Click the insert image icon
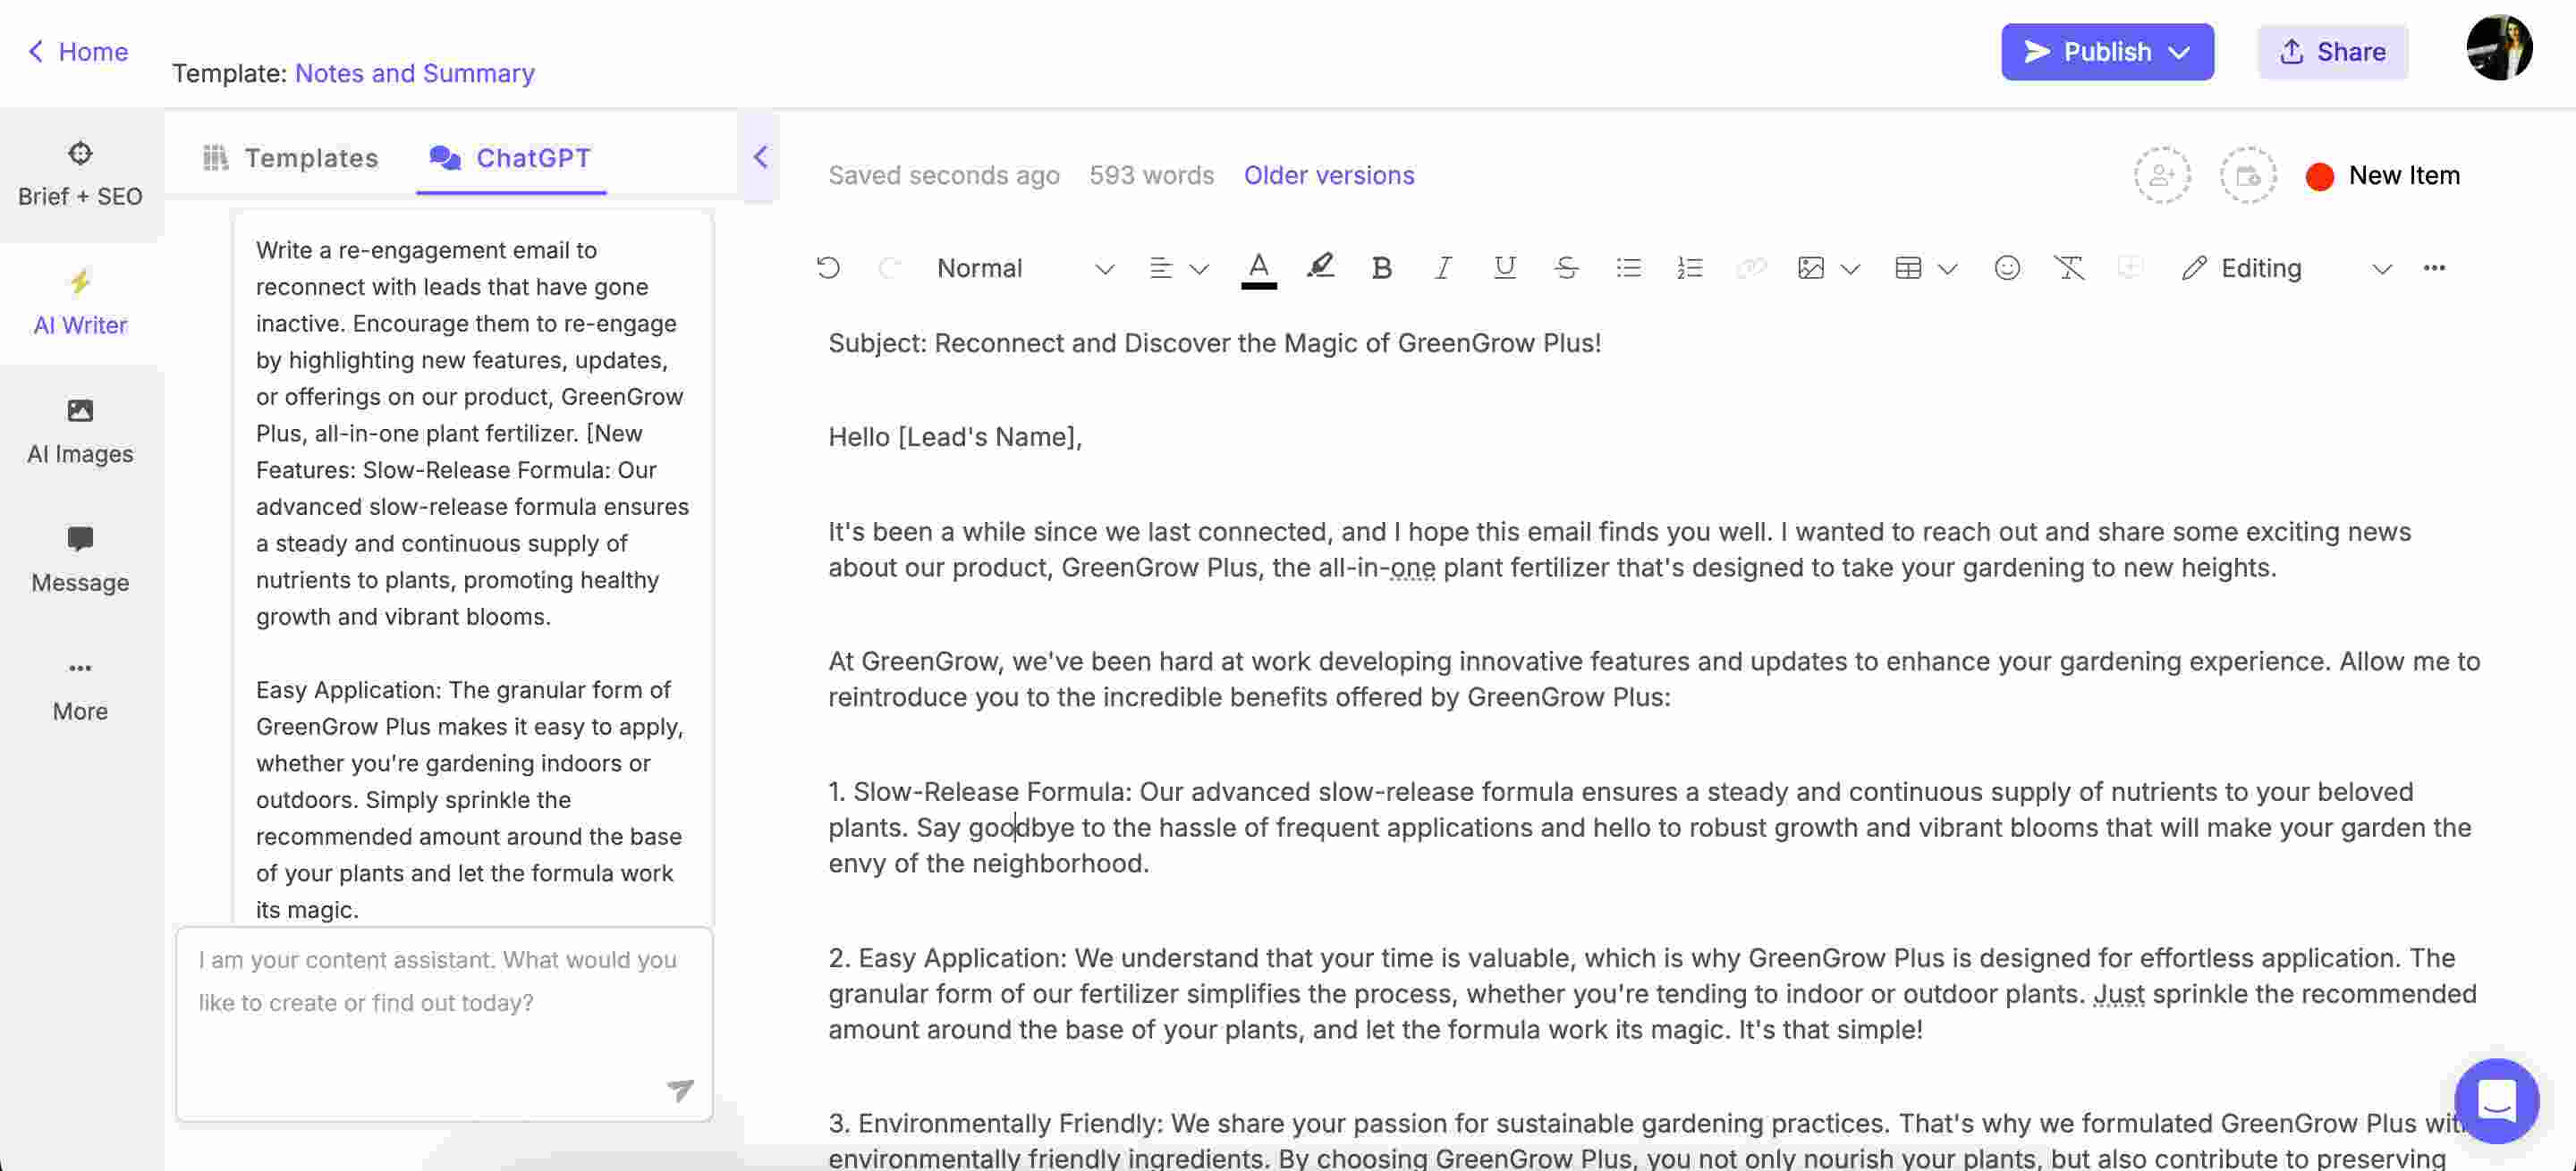 [1810, 266]
